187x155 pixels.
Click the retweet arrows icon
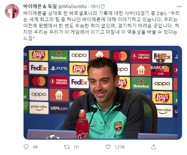point(67,147)
